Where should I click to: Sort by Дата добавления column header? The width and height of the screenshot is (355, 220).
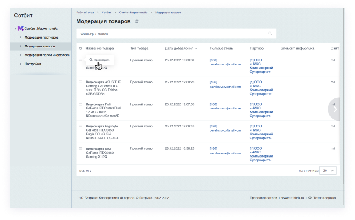181,48
